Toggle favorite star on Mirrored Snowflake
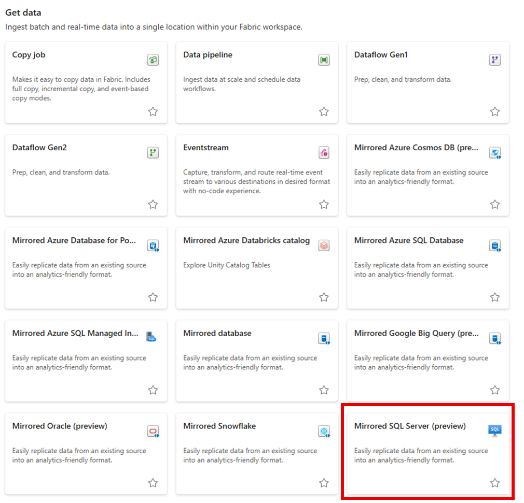This screenshot has height=503, width=524. click(x=324, y=483)
